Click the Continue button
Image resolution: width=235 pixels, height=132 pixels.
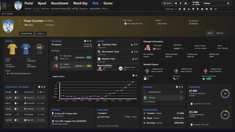(x=217, y=3)
